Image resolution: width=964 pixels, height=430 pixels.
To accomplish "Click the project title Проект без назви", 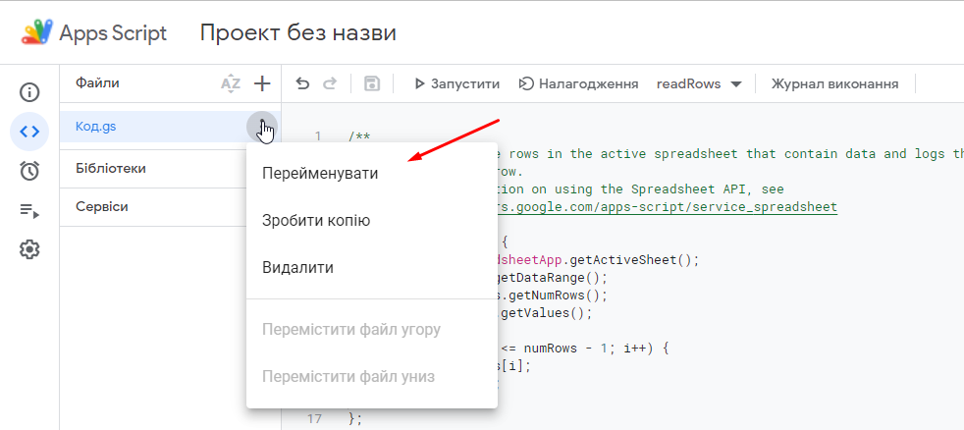I will 298,33.
